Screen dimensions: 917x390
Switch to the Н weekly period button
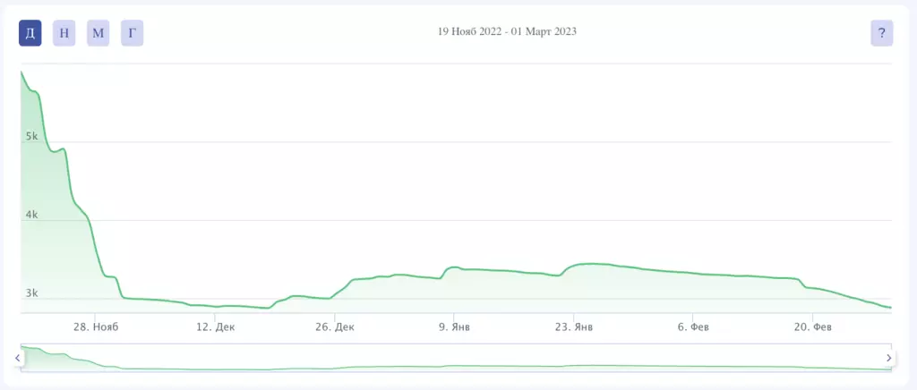coord(64,33)
